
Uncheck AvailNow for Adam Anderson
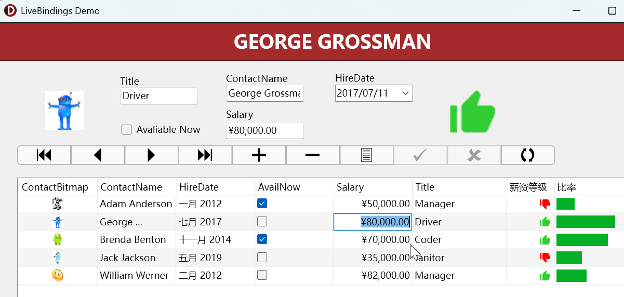pos(262,204)
